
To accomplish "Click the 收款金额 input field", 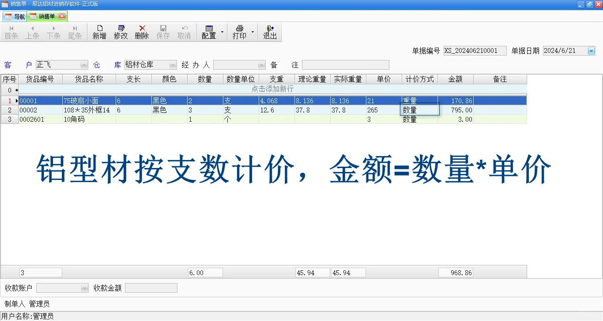I will click(x=151, y=287).
